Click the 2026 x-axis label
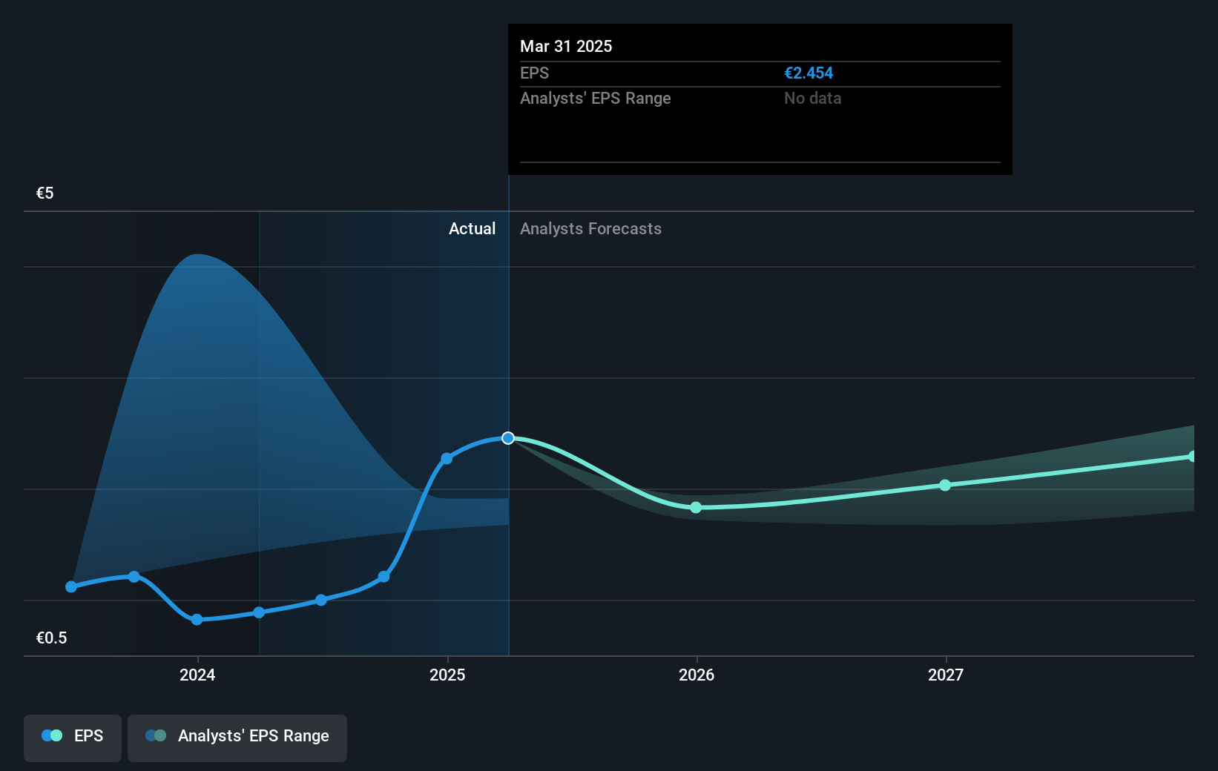The image size is (1218, 771). point(697,675)
